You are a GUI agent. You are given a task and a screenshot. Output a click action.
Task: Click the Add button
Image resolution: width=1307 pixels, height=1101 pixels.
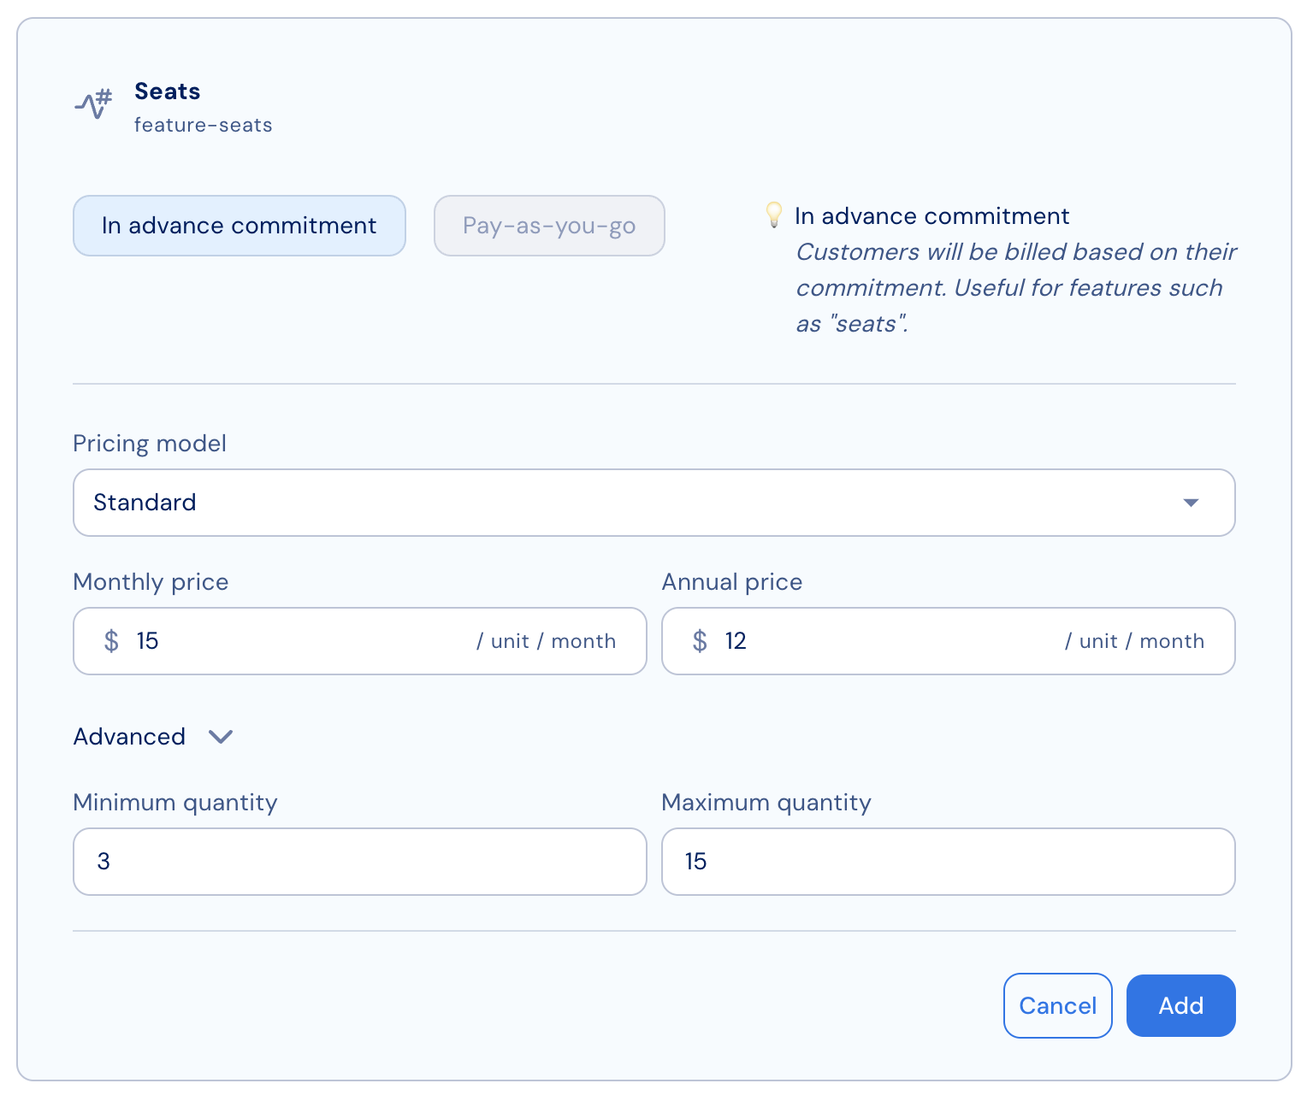[1180, 1006]
